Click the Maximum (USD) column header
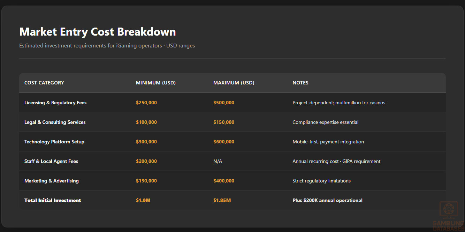The image size is (465, 232). tap(234, 83)
